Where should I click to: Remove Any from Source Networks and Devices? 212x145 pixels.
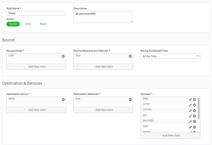pos(130,56)
